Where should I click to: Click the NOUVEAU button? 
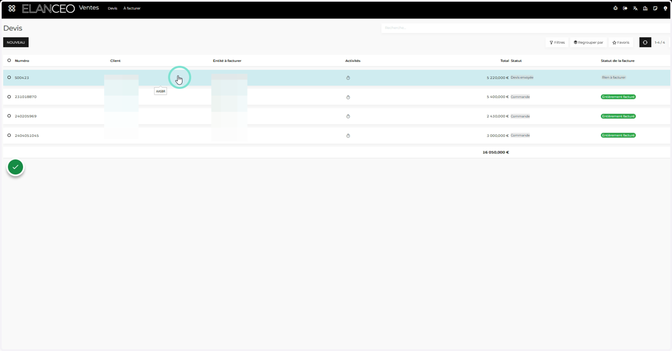[16, 42]
